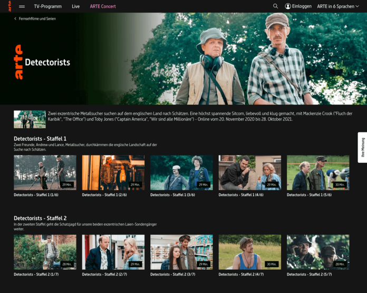Click the Detectorists - Staffel 1 section heading

click(40, 139)
